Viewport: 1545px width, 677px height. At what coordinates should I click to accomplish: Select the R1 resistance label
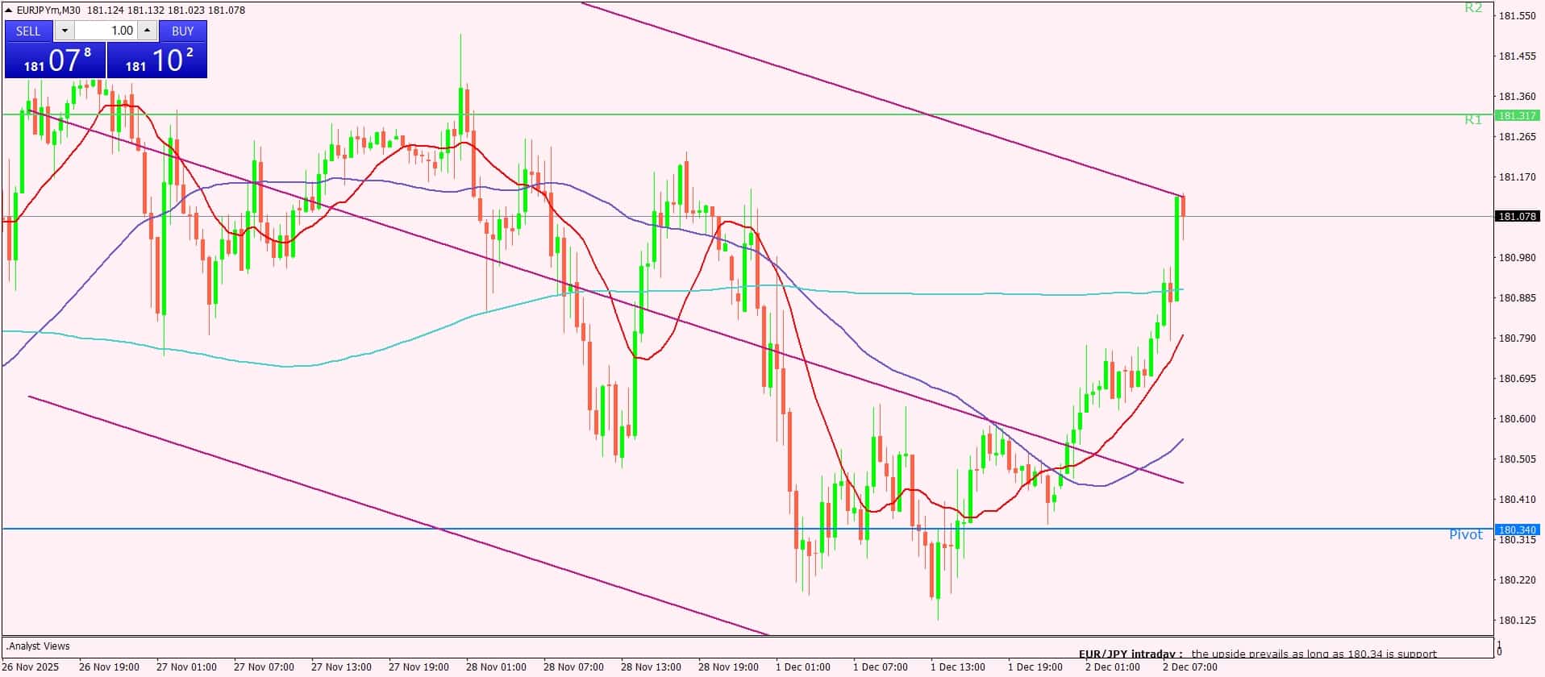[x=1473, y=119]
